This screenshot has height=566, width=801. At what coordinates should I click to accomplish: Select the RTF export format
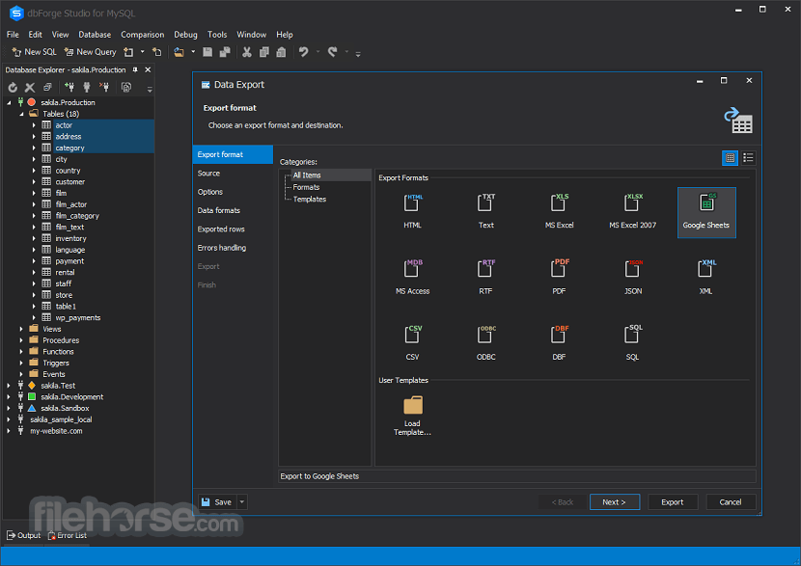coord(485,278)
